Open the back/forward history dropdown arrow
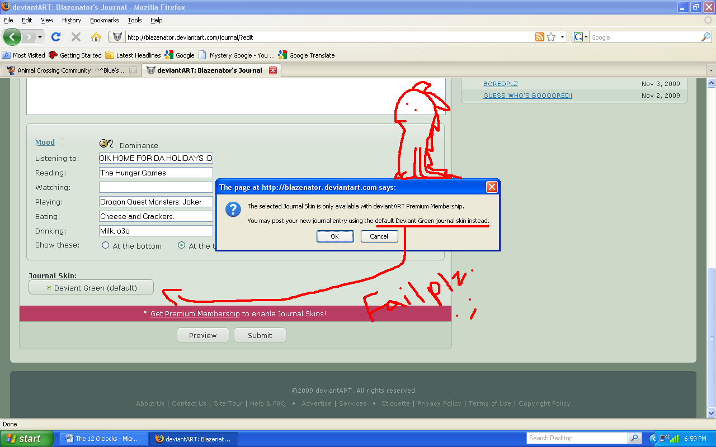 [40, 37]
